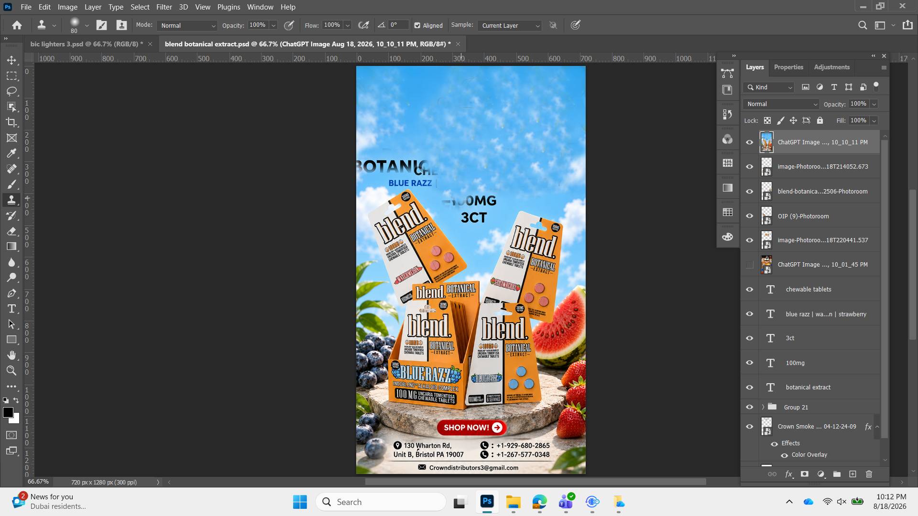Click the Windows taskbar Search box
Screen dimensions: 918x516
coord(381,502)
